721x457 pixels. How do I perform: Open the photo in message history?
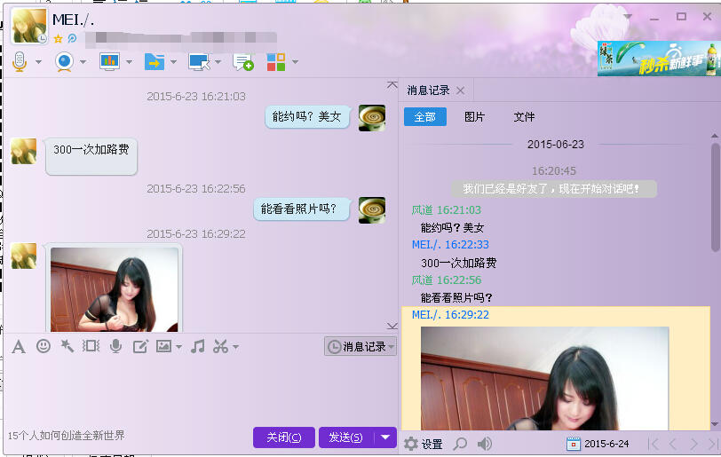(x=545, y=378)
